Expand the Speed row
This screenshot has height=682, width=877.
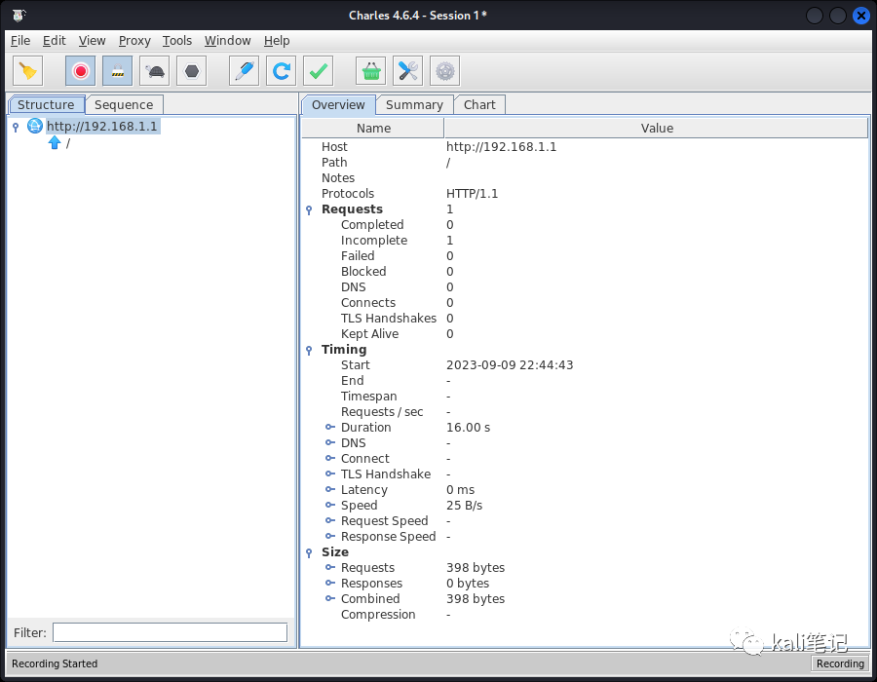[x=330, y=506]
